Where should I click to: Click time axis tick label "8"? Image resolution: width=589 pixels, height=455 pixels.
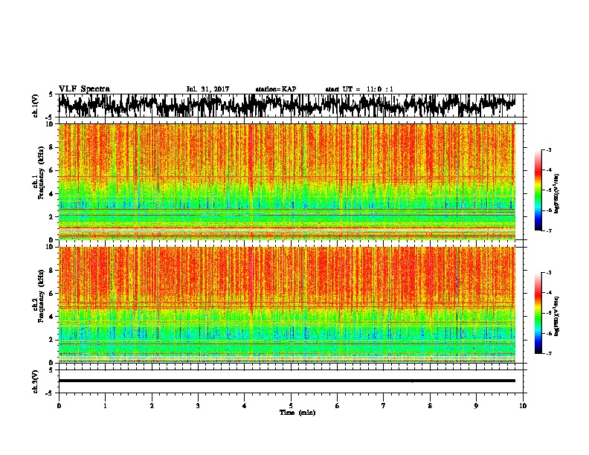pos(430,406)
